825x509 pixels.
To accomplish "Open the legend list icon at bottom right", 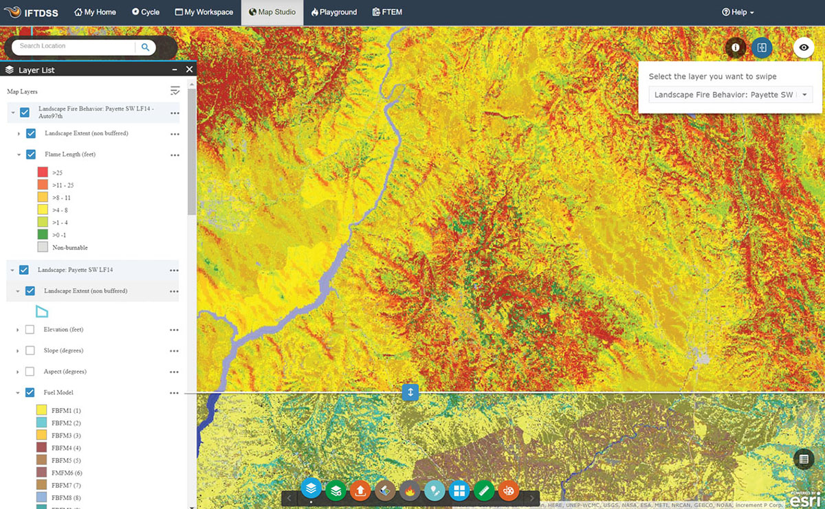I will click(x=803, y=460).
